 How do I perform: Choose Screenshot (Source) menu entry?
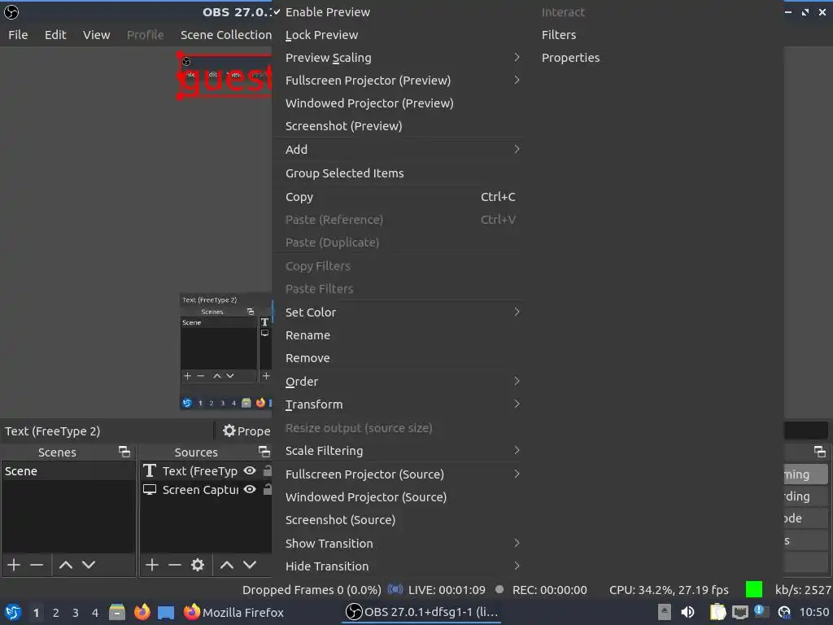(x=397, y=520)
